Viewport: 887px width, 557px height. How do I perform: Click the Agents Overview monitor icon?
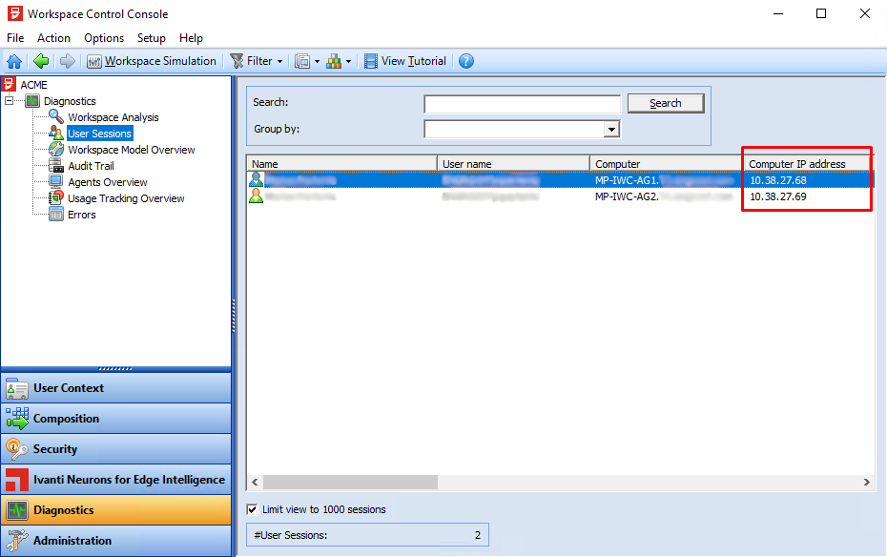point(56,181)
